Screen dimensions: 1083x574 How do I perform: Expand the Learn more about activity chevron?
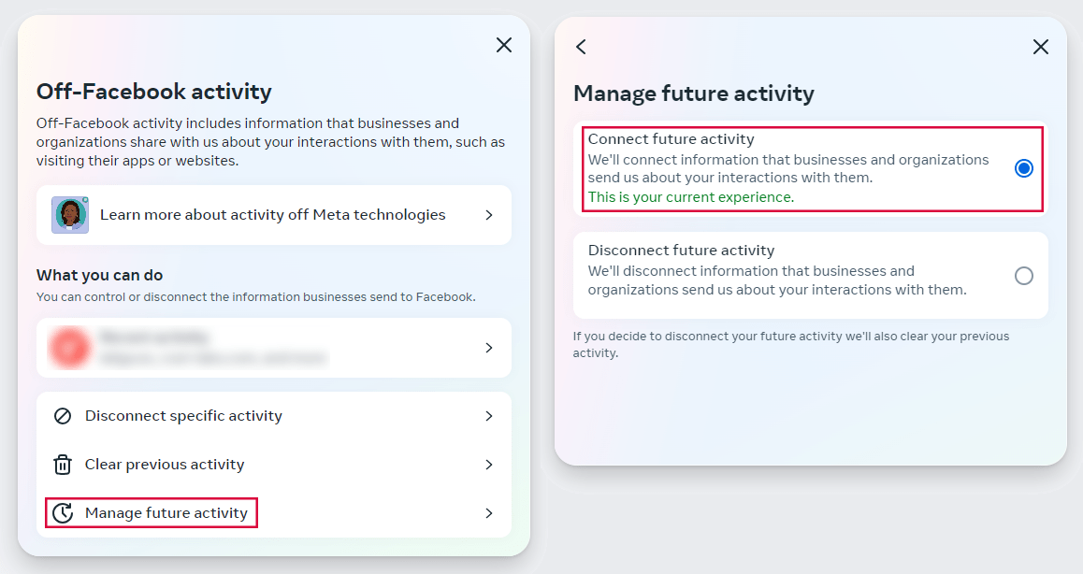click(488, 215)
